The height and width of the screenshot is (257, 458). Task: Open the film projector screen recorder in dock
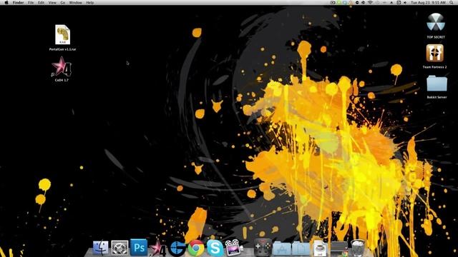click(x=234, y=248)
